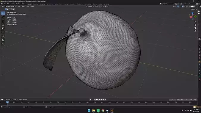Select the Scale tool
This screenshot has width=201, height=113.
[x=3, y=28]
